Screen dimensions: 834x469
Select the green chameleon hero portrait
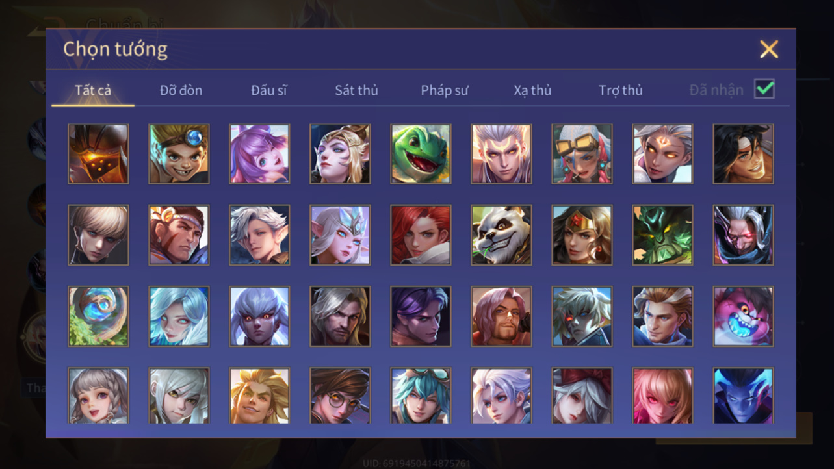click(421, 154)
